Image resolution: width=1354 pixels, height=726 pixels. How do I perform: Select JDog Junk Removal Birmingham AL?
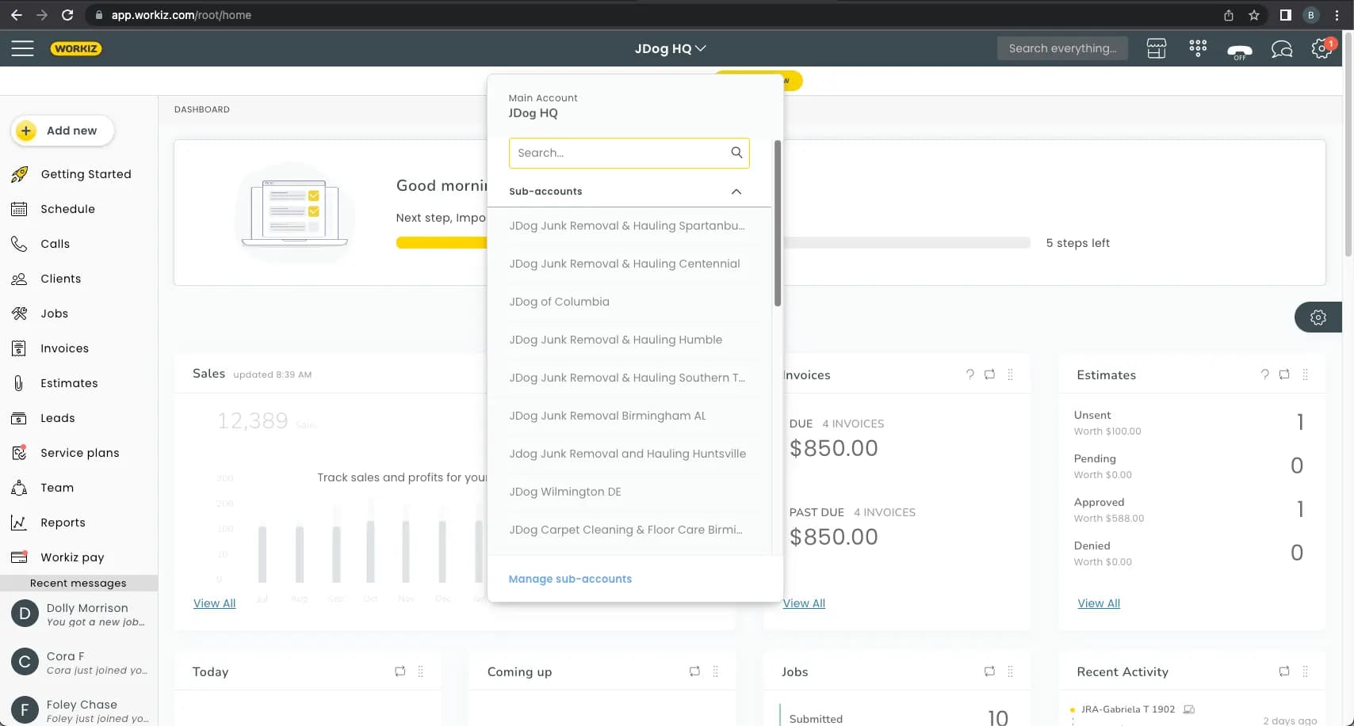click(x=629, y=416)
